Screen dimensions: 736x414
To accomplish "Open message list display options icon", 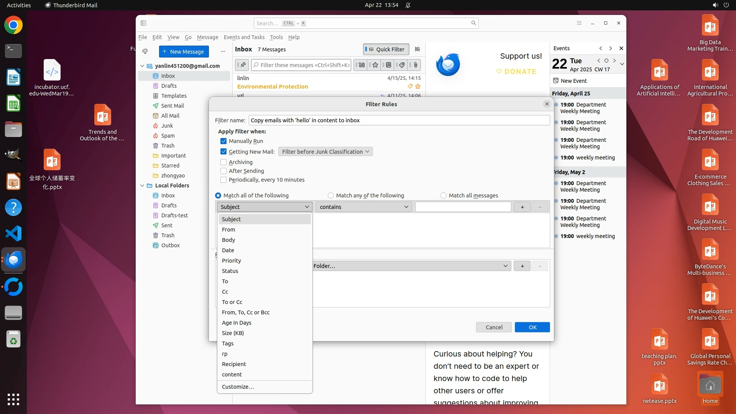I will pyautogui.click(x=417, y=49).
